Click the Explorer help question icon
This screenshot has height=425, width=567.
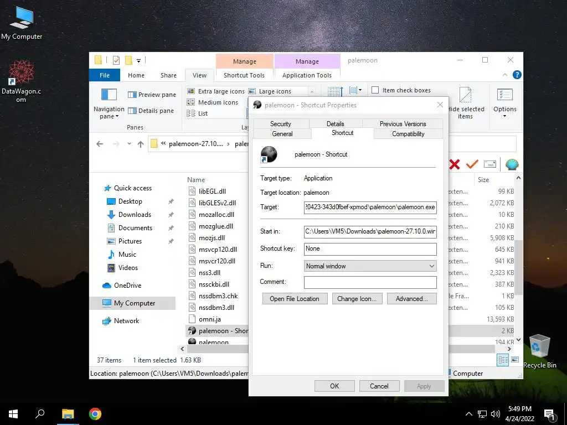[517, 75]
